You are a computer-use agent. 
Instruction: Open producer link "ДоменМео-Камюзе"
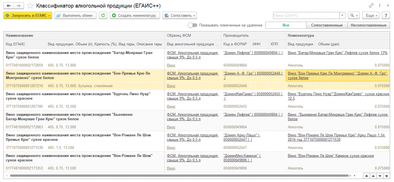242,158
